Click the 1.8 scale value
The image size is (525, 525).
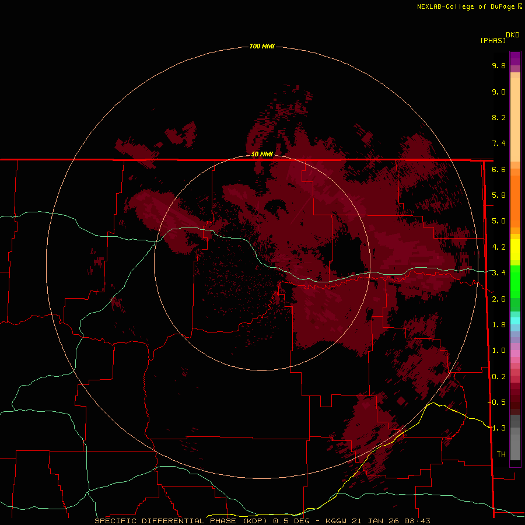(x=499, y=325)
